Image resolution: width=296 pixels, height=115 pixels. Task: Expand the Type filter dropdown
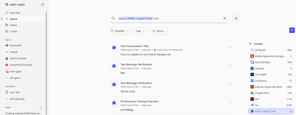[140, 31]
